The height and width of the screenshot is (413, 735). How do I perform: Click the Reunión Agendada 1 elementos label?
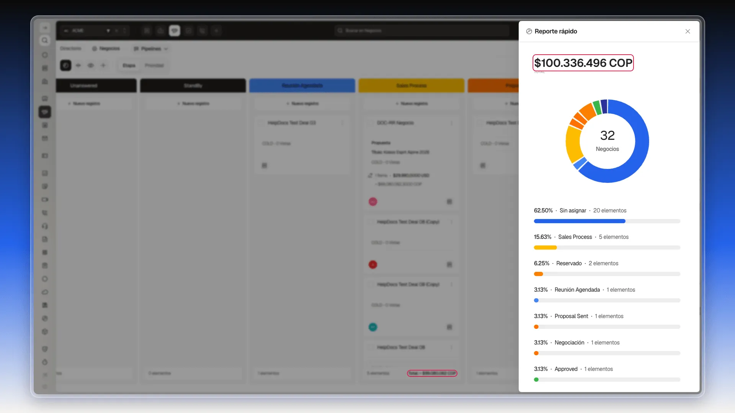click(585, 290)
